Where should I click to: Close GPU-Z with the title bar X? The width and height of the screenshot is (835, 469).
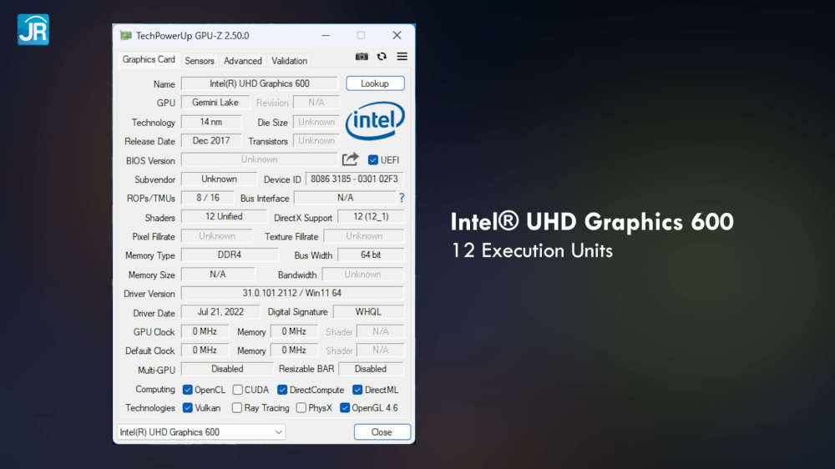pos(397,36)
